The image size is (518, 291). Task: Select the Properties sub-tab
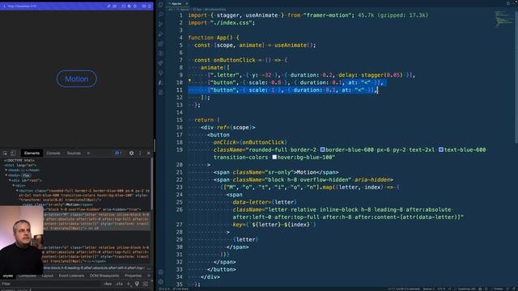pos(133,276)
